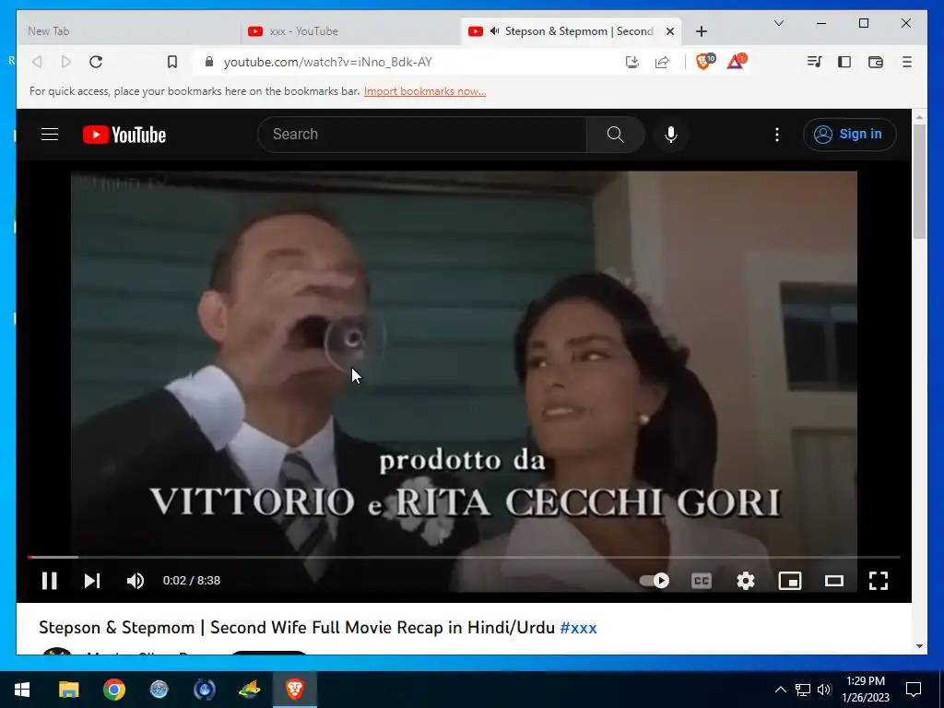Open Brave main menu
This screenshot has height=708, width=944.
[907, 62]
